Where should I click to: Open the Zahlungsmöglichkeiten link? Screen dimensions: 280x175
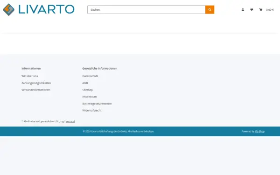pos(36,83)
